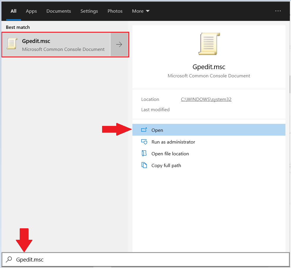Open the More filter dropdown
The image size is (291, 268).
(x=141, y=11)
